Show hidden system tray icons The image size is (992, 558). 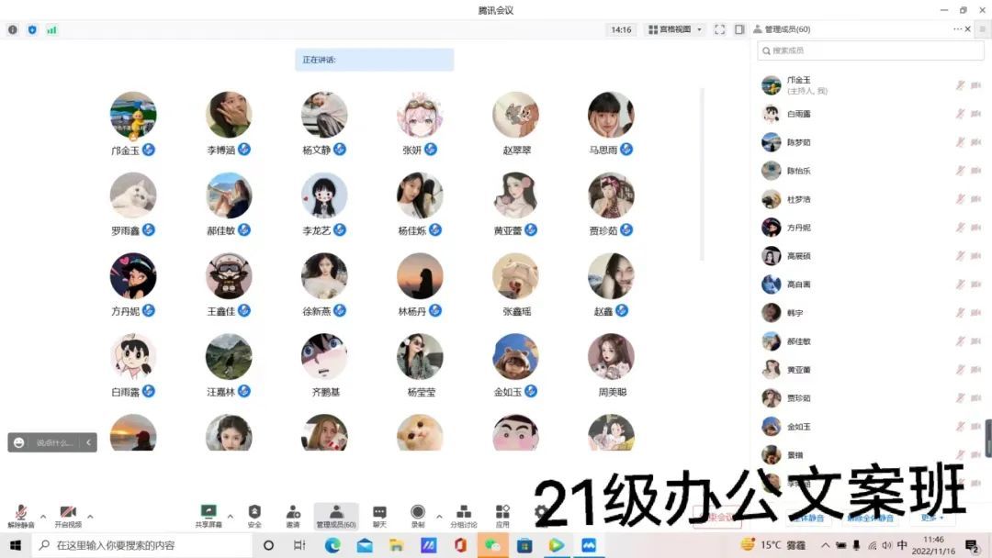[x=825, y=545]
